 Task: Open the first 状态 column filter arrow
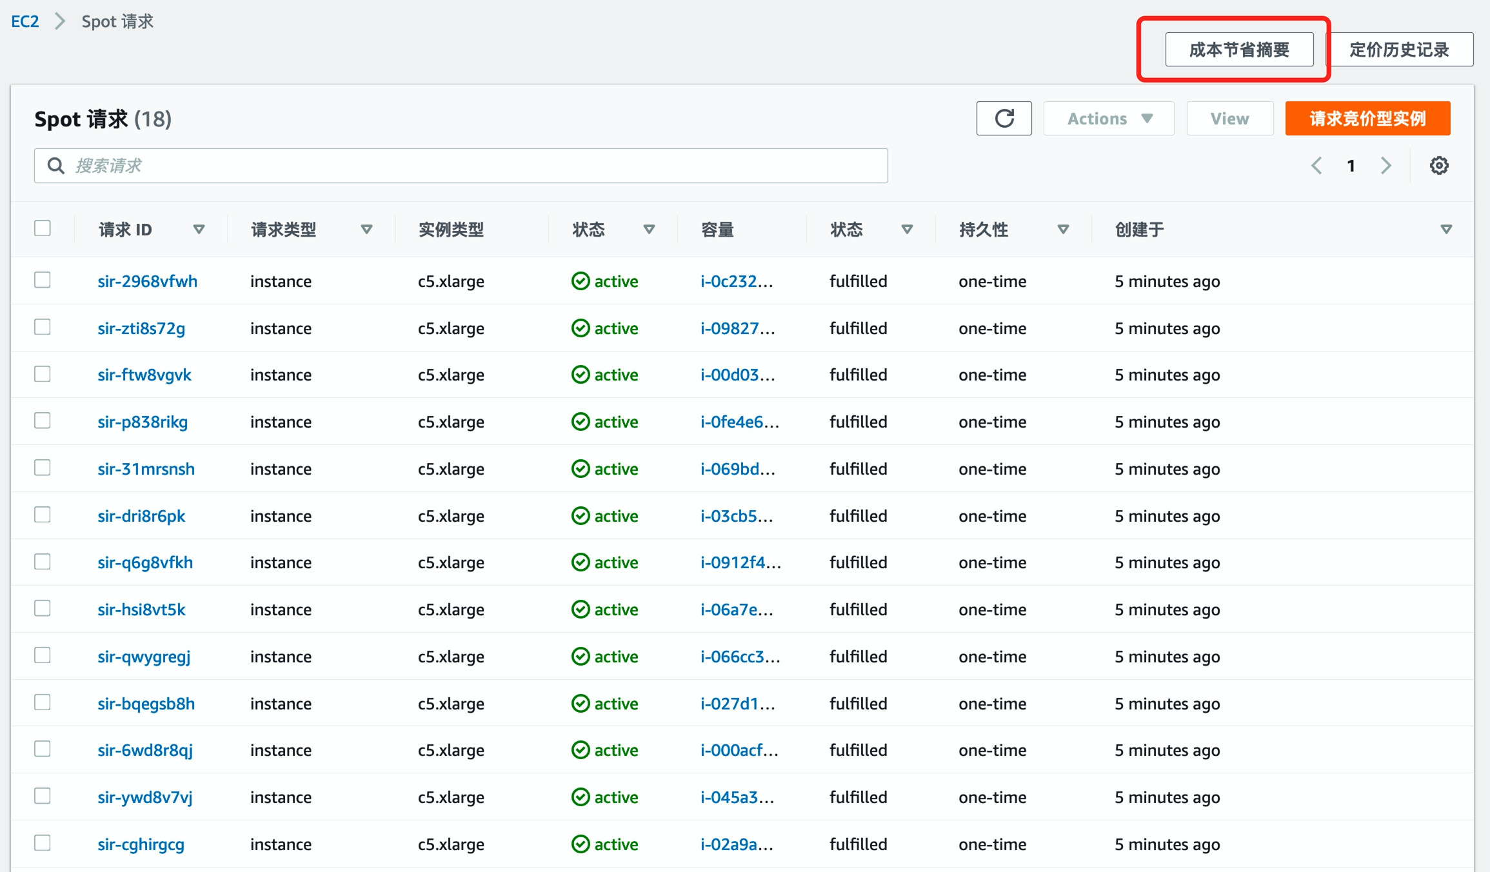(x=649, y=229)
